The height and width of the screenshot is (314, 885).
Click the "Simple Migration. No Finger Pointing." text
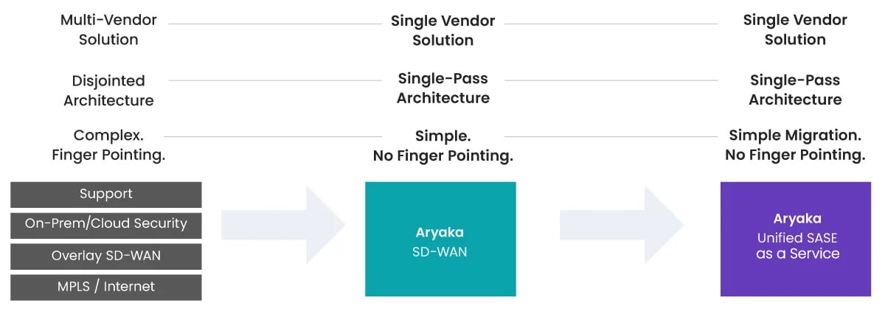click(x=795, y=145)
